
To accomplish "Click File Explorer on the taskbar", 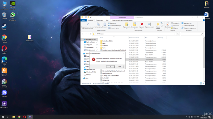I will pos(14,117).
